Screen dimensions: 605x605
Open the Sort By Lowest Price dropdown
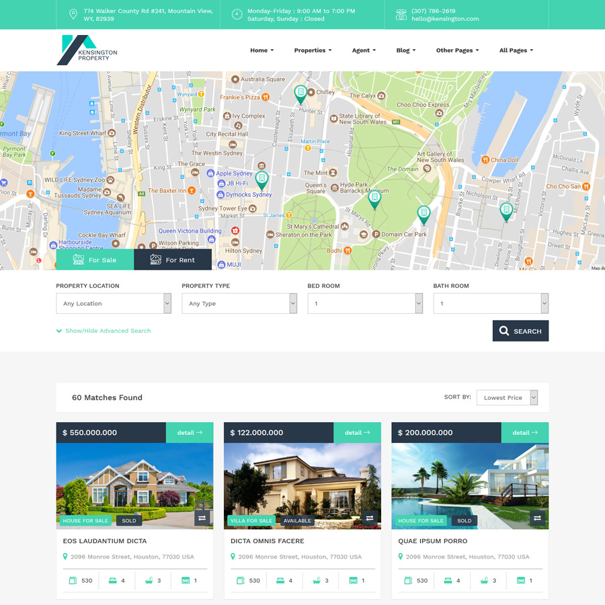point(508,397)
